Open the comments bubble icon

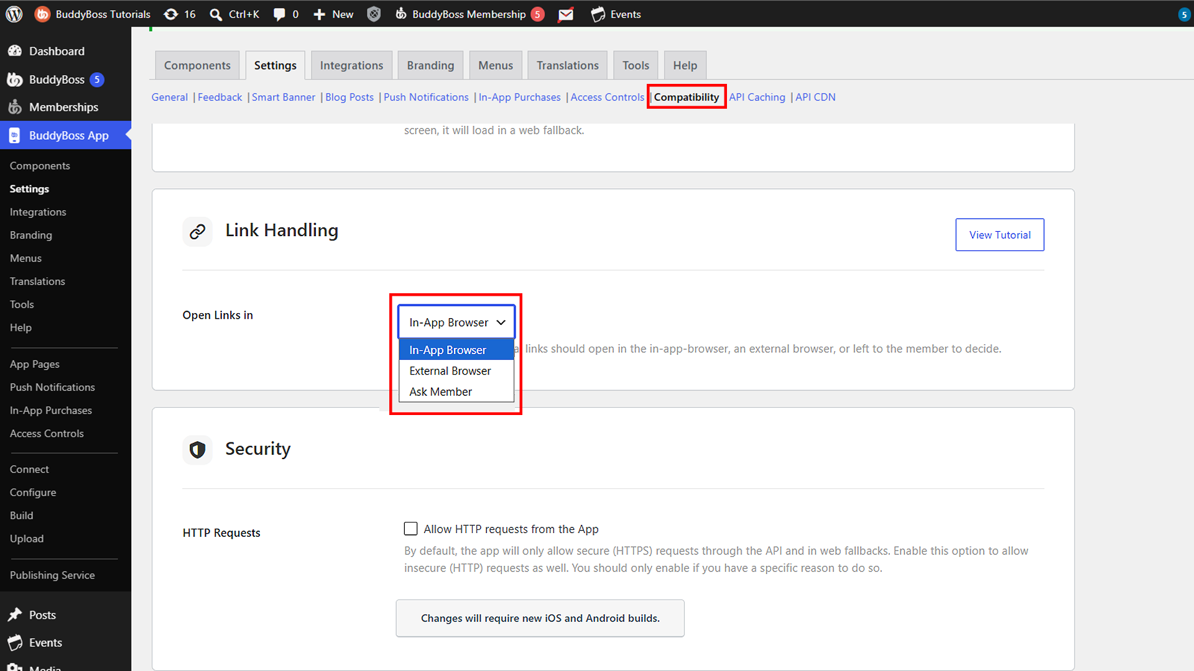click(279, 14)
